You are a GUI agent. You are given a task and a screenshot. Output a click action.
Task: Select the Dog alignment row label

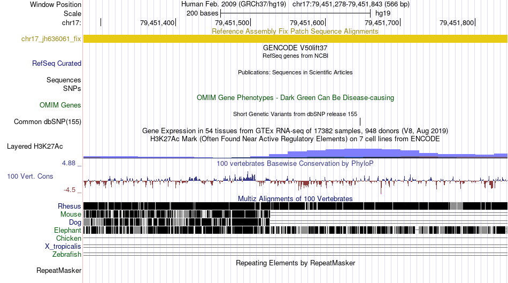point(75,222)
